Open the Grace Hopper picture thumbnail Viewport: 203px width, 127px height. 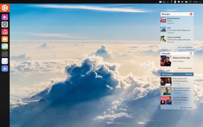click(166, 61)
